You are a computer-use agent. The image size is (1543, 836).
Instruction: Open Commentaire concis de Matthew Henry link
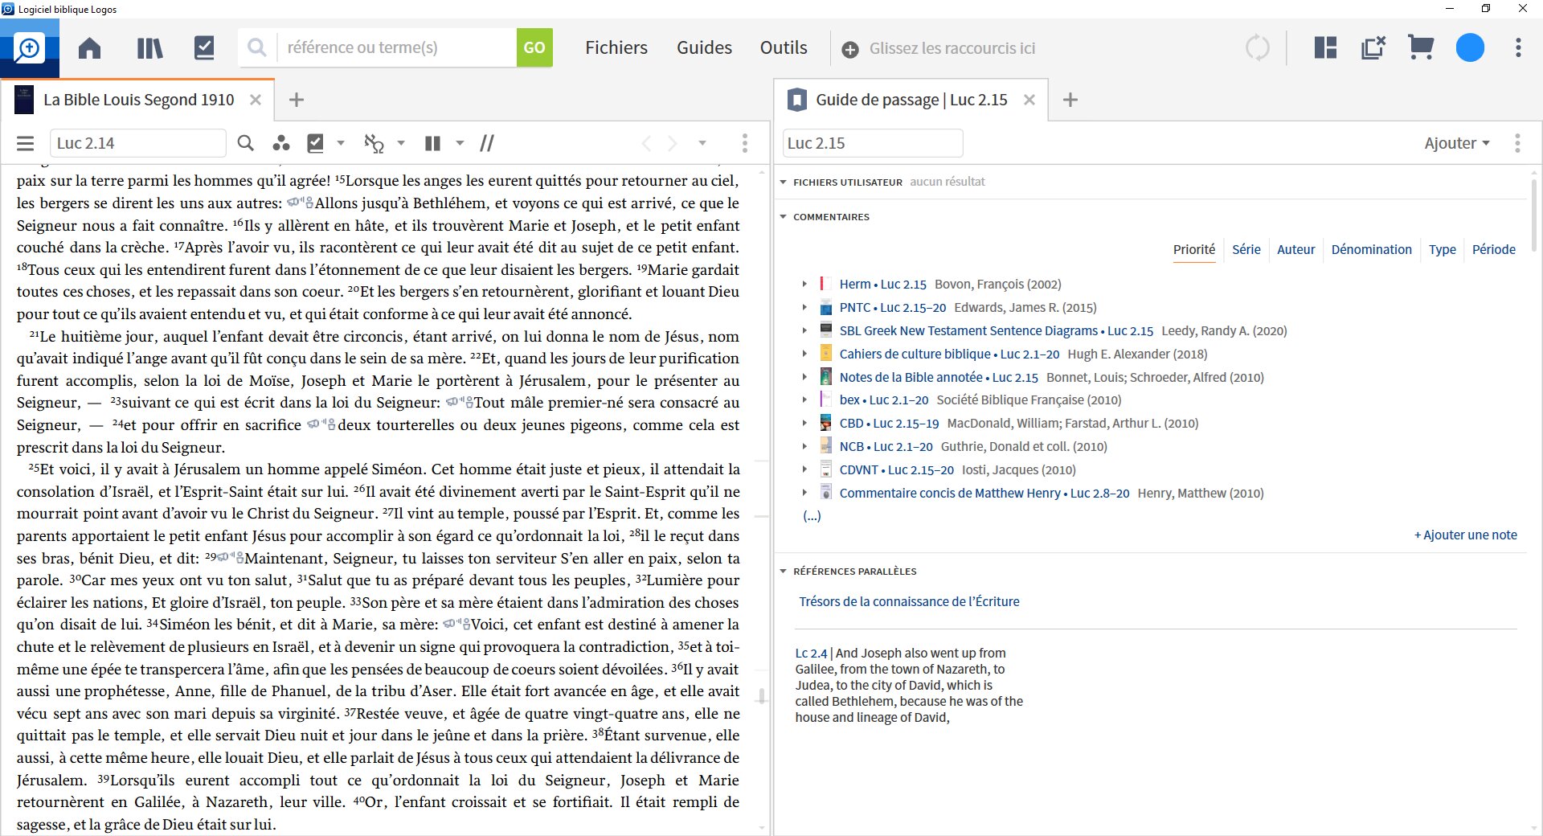click(984, 493)
